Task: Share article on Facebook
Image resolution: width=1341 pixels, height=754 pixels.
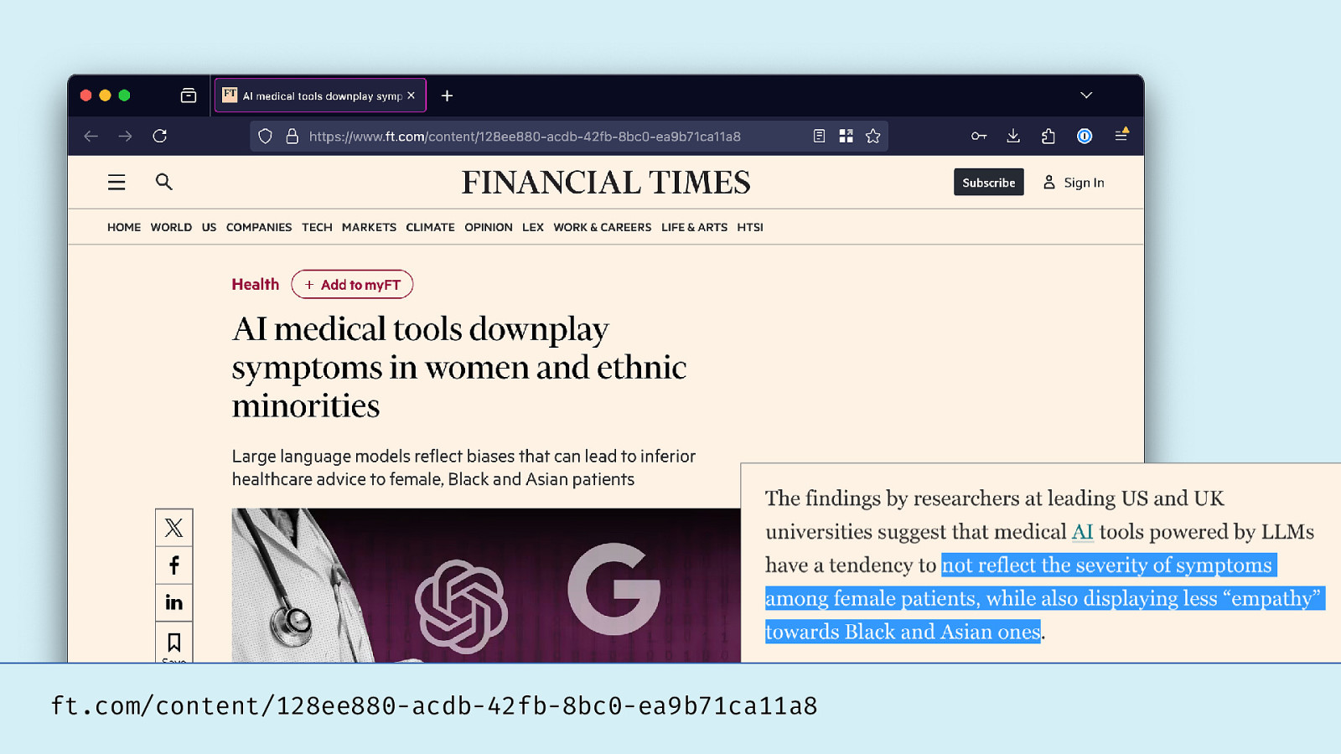Action: pyautogui.click(x=174, y=565)
